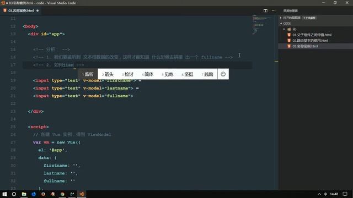Choose IME candidate 4 简体
Viewport: 353px width, 198px height.
pyautogui.click(x=148, y=74)
